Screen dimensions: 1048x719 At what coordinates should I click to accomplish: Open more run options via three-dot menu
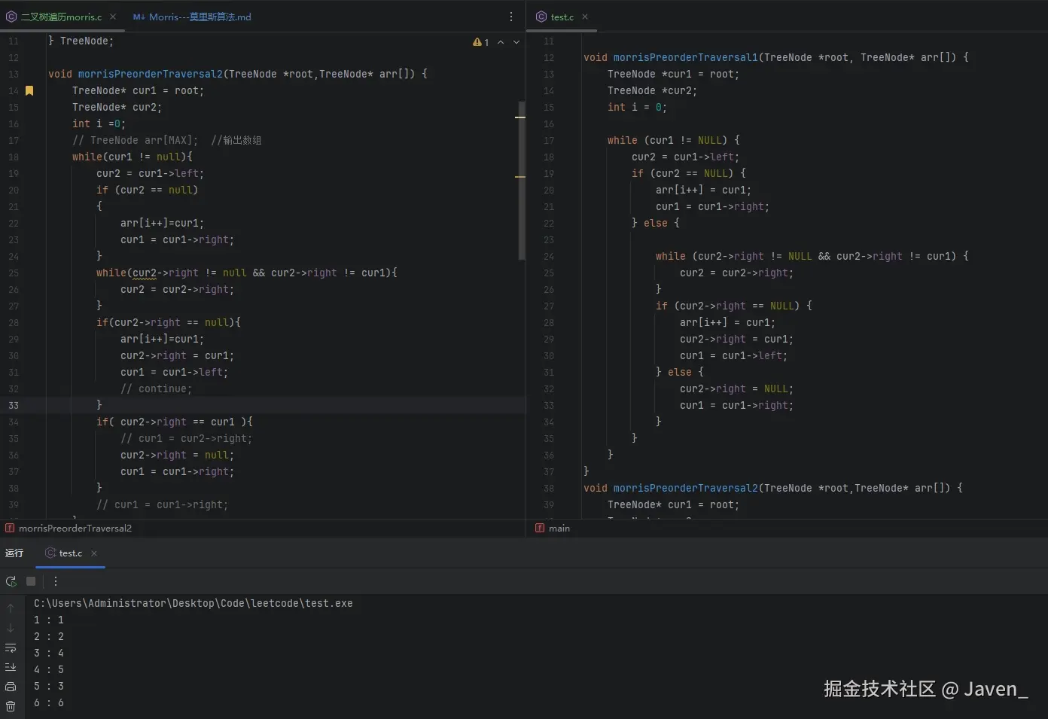click(55, 581)
